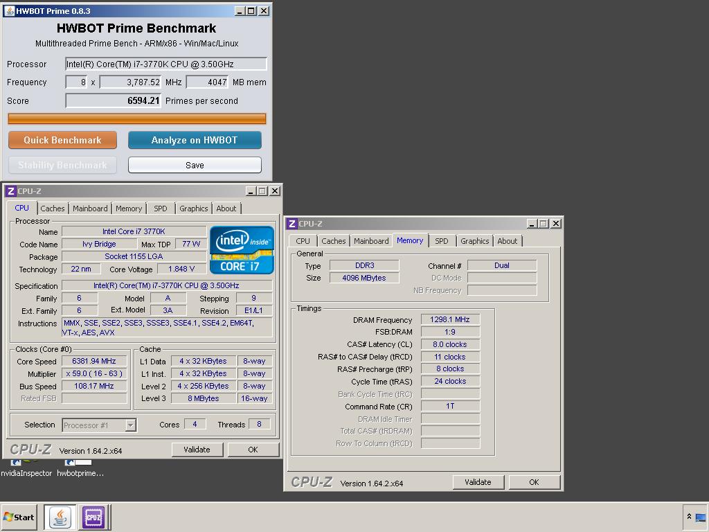Click the orange benchmark progress bar
709x532 pixels.
(137, 118)
